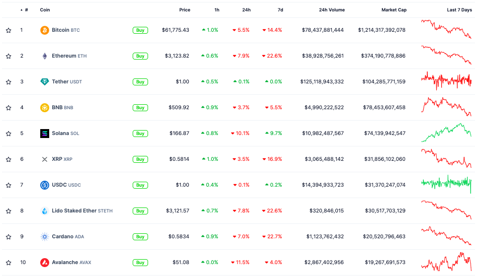
Task: Open Solana's green 7-day sparkline chart
Action: click(446, 133)
